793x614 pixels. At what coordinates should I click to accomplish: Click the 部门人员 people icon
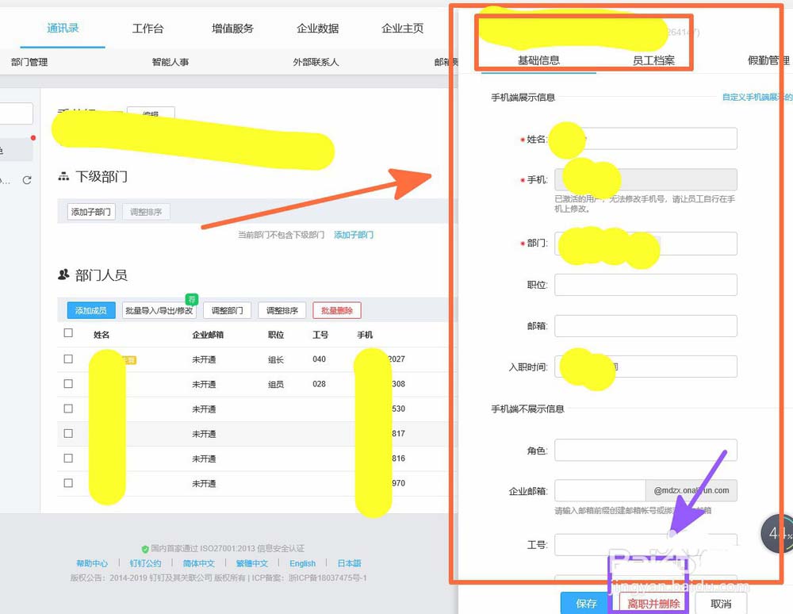pyautogui.click(x=64, y=275)
